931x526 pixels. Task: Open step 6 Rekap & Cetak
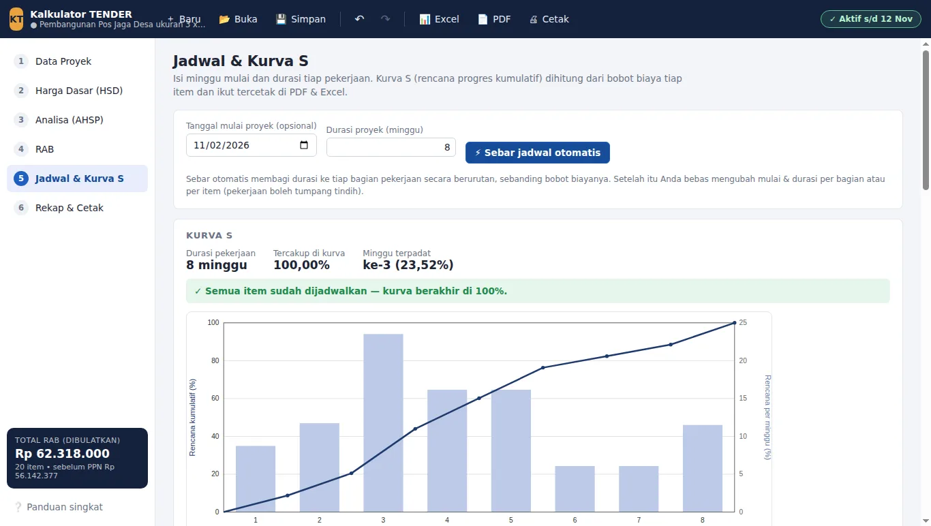tap(77, 208)
